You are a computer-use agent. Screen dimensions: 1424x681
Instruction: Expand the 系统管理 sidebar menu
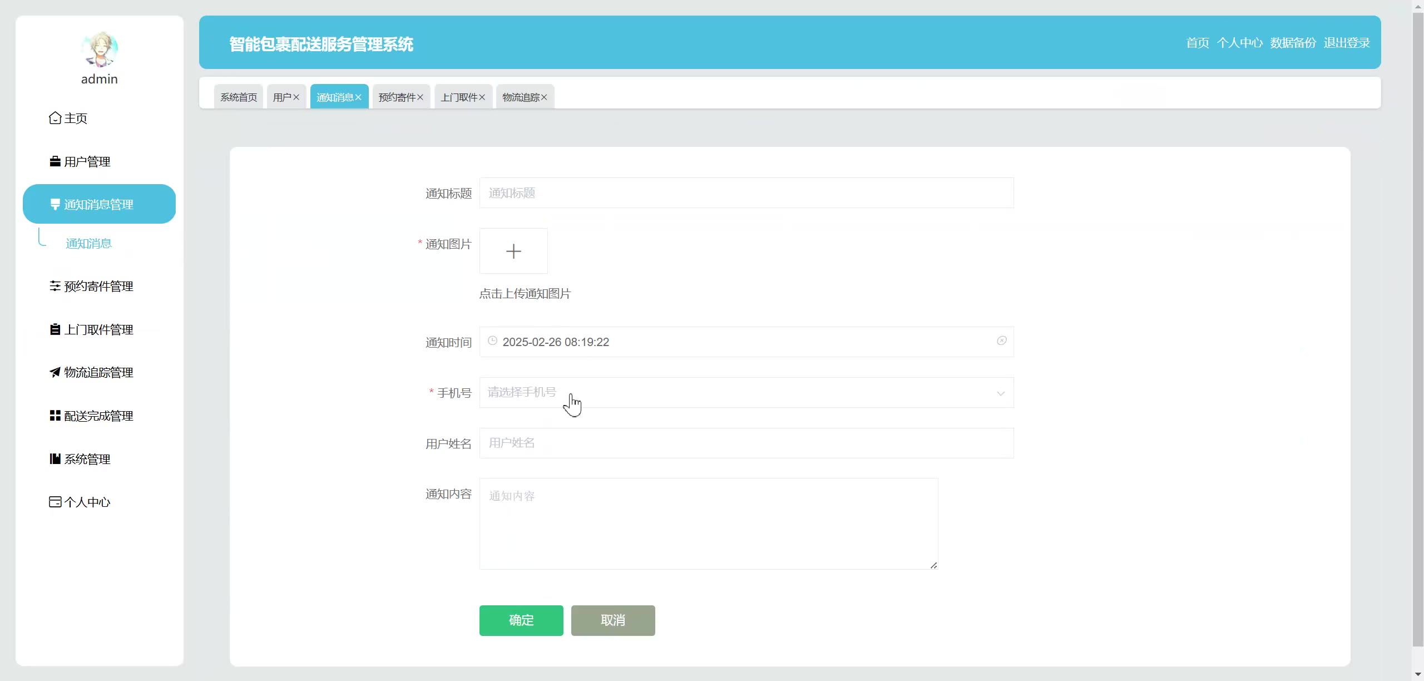(x=87, y=459)
